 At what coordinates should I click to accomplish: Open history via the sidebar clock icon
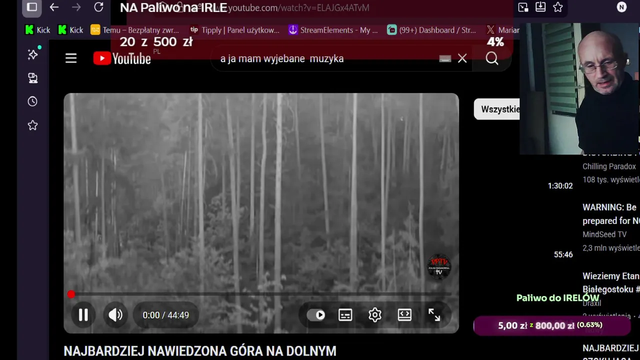pyautogui.click(x=33, y=101)
